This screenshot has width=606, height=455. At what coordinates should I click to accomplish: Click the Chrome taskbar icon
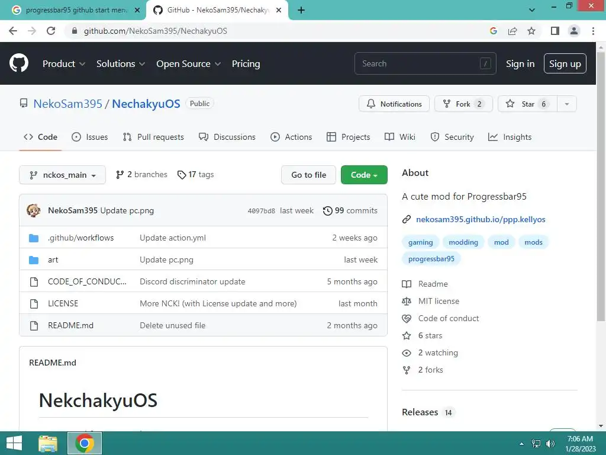pyautogui.click(x=85, y=443)
